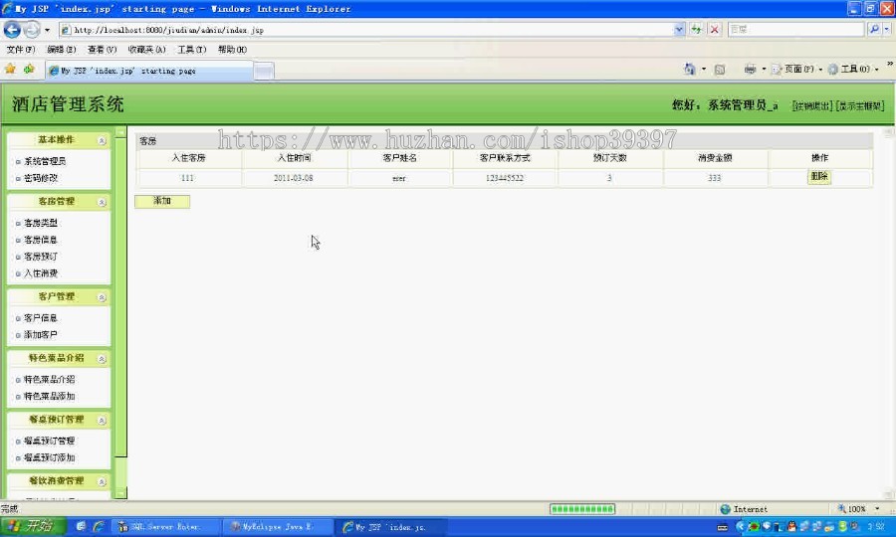Click the 注销退出 logout link

tap(812, 106)
